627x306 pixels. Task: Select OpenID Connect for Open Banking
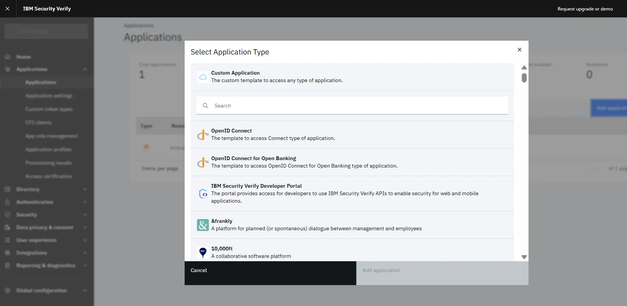coord(352,162)
